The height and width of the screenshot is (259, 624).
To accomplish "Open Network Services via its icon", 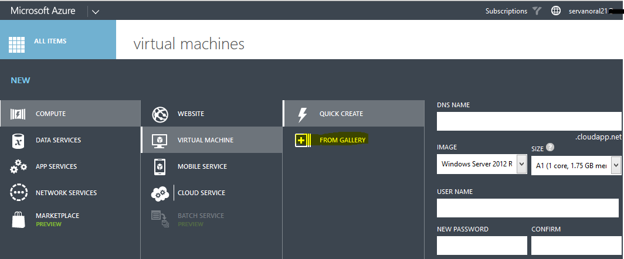I will click(x=18, y=193).
